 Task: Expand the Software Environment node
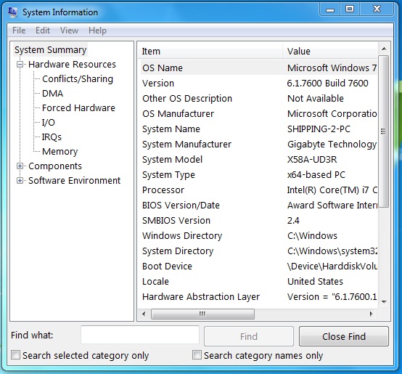(20, 181)
